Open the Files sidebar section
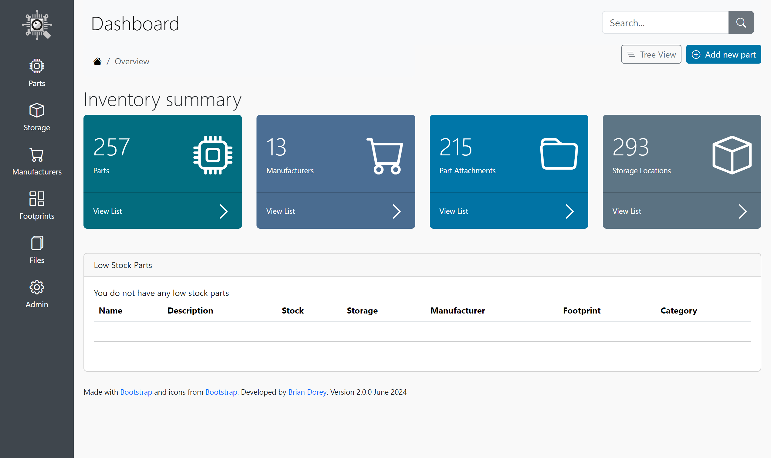The image size is (771, 458). click(36, 249)
